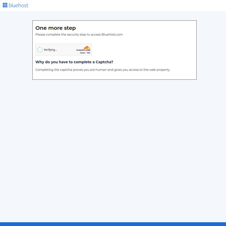The image size is (226, 226).
Task: Click the bluehost logo
Action: pyautogui.click(x=15, y=5)
